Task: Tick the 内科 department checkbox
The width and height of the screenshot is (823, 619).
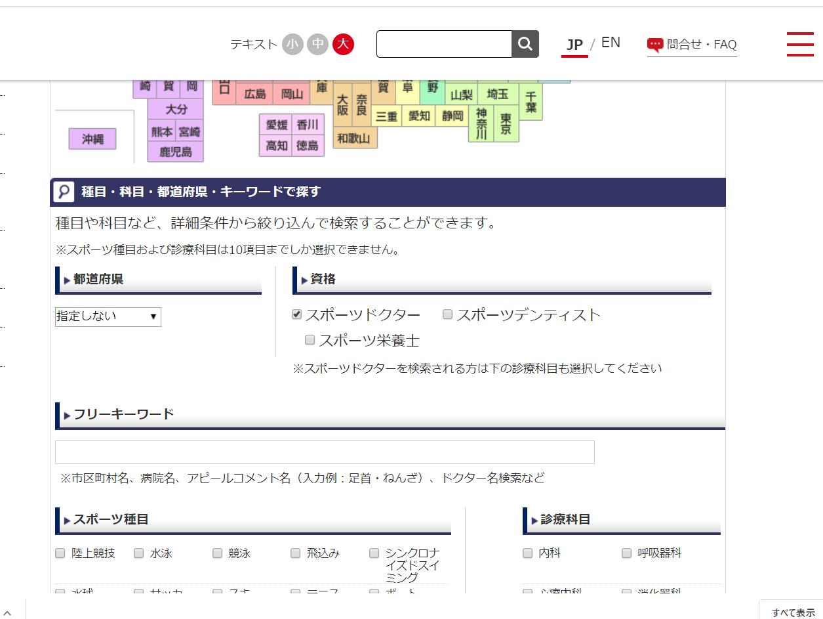Action: pyautogui.click(x=527, y=553)
